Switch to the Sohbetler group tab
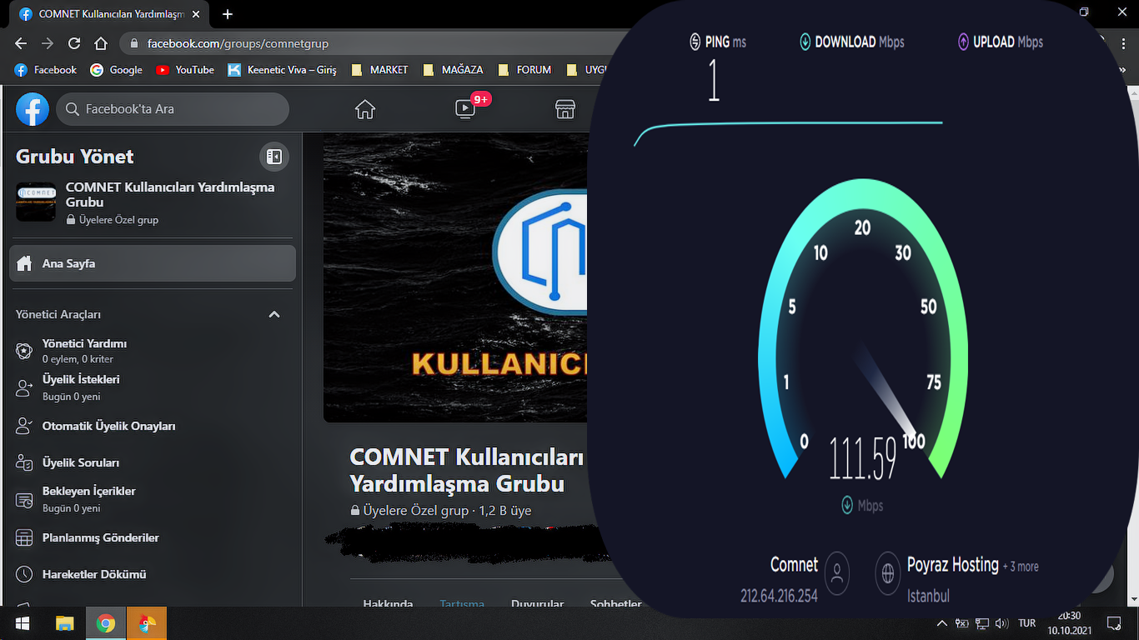The height and width of the screenshot is (640, 1139). pyautogui.click(x=615, y=604)
